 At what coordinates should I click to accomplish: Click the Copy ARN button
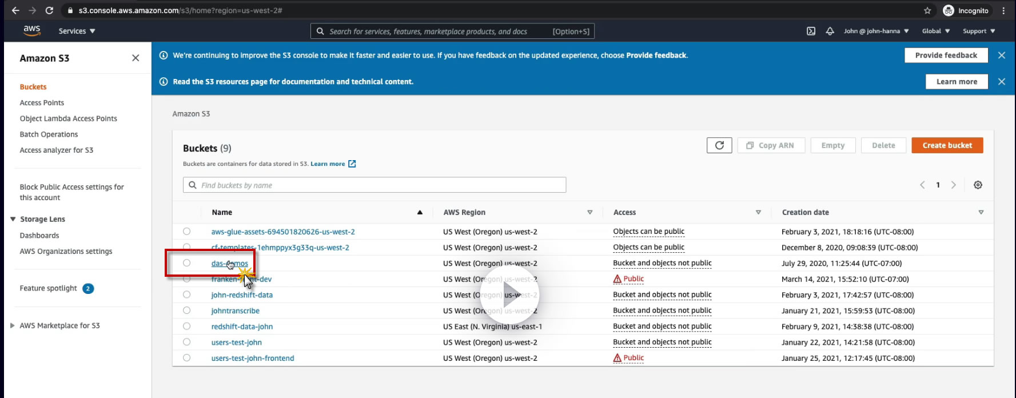point(771,145)
